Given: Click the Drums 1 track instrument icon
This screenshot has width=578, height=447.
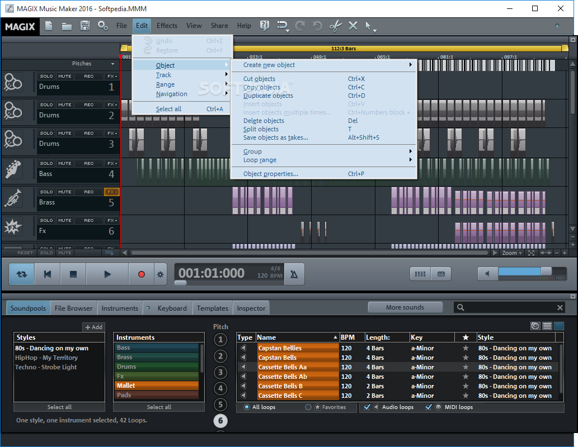Looking at the screenshot, I should (13, 82).
